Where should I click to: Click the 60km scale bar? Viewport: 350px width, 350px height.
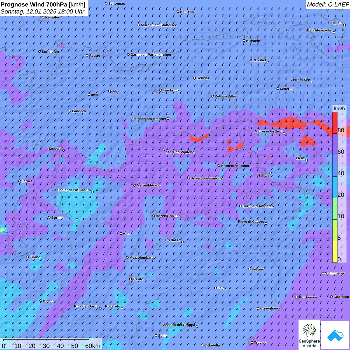(46, 340)
